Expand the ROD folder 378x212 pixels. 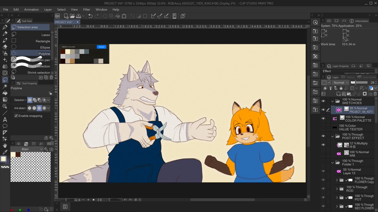337,189
